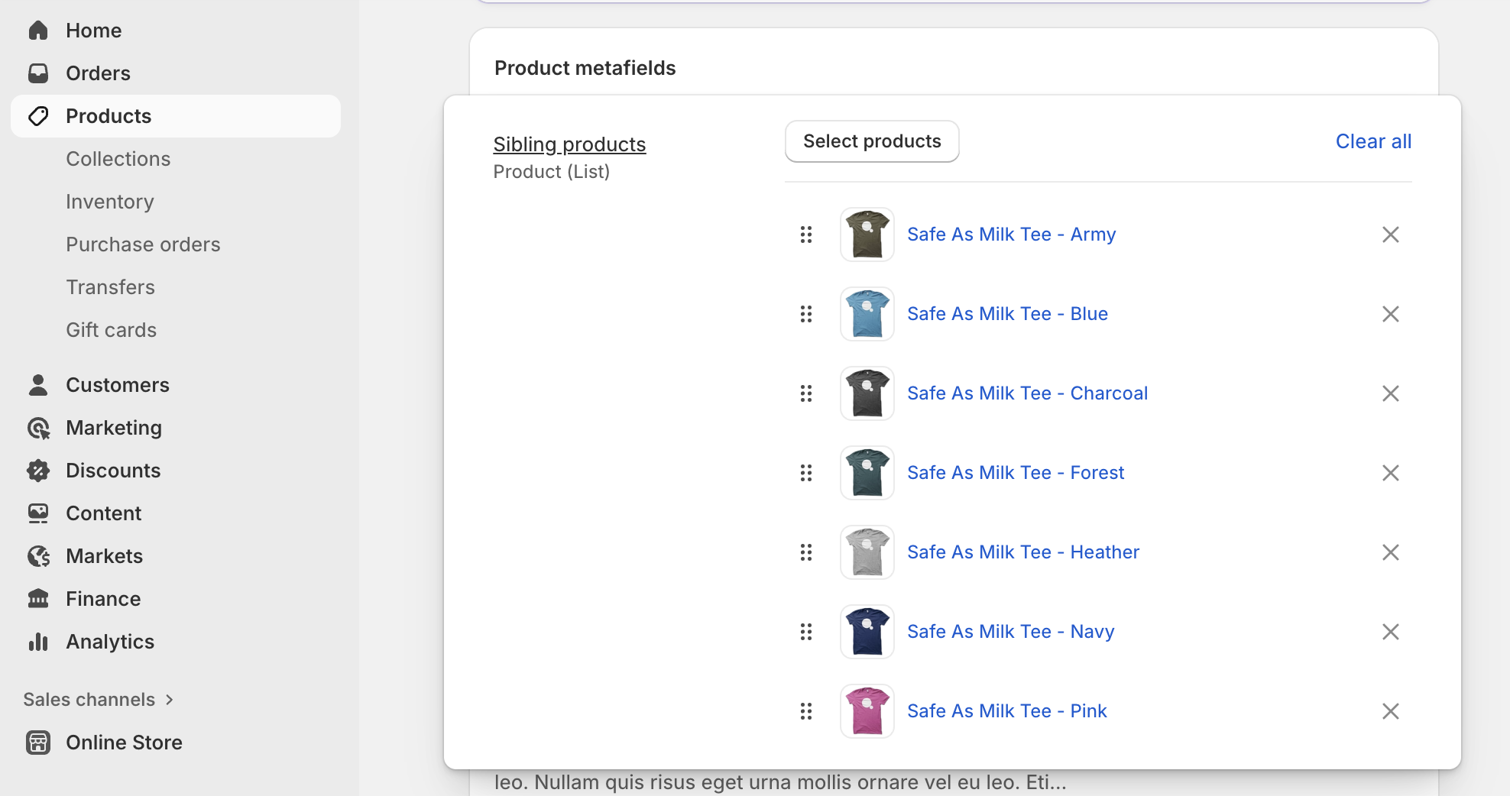Open the Collections submenu item
Image resolution: width=1510 pixels, height=796 pixels.
[118, 159]
